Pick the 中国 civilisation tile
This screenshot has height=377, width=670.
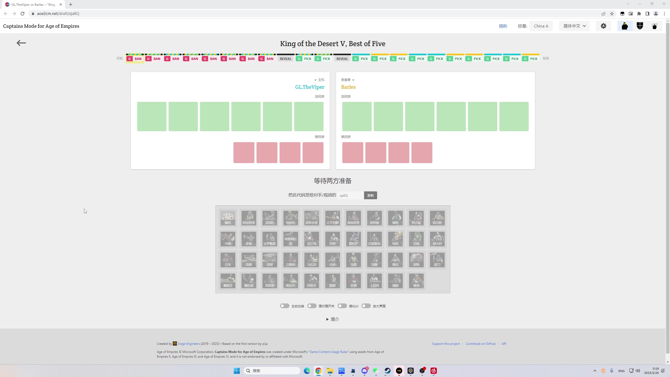pyautogui.click(x=228, y=239)
